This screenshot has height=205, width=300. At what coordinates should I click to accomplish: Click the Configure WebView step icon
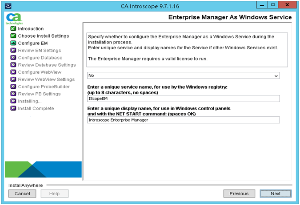(x=13, y=72)
